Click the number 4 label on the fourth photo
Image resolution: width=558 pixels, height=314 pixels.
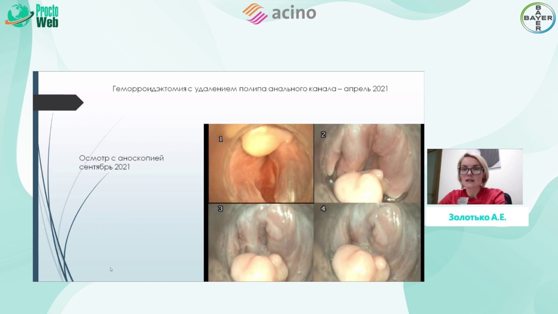323,209
